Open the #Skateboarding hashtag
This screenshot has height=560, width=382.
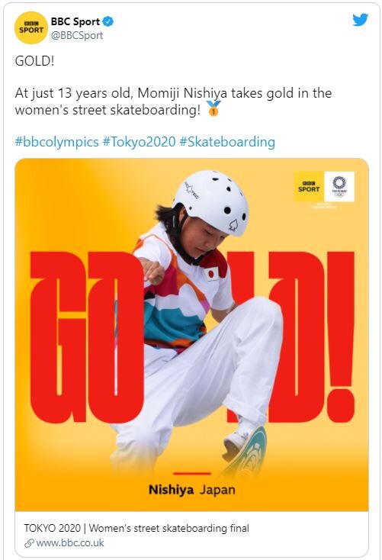(227, 142)
